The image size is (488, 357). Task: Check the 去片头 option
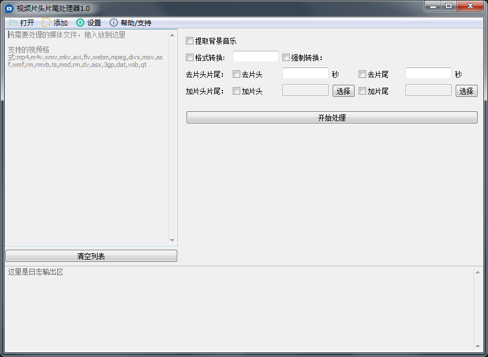237,74
